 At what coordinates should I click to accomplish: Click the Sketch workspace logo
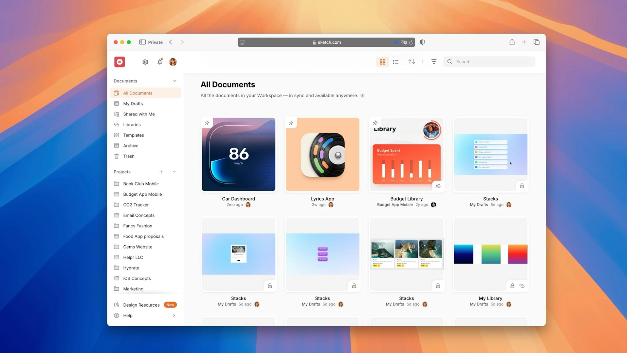pyautogui.click(x=120, y=62)
